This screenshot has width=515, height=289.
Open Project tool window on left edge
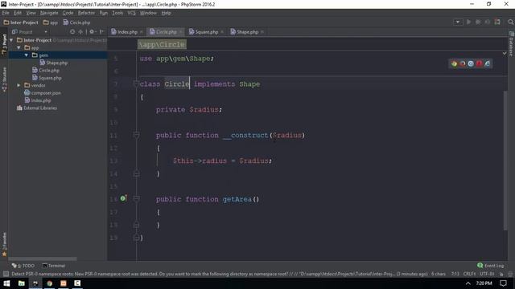(4, 43)
